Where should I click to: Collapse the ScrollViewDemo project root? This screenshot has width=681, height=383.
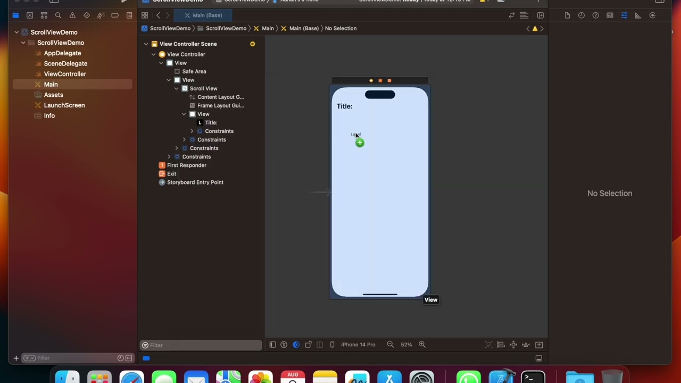point(16,32)
